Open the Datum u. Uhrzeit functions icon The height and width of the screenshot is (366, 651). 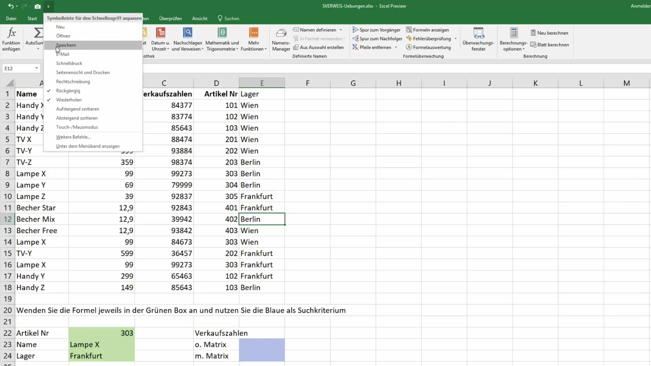[x=160, y=33]
